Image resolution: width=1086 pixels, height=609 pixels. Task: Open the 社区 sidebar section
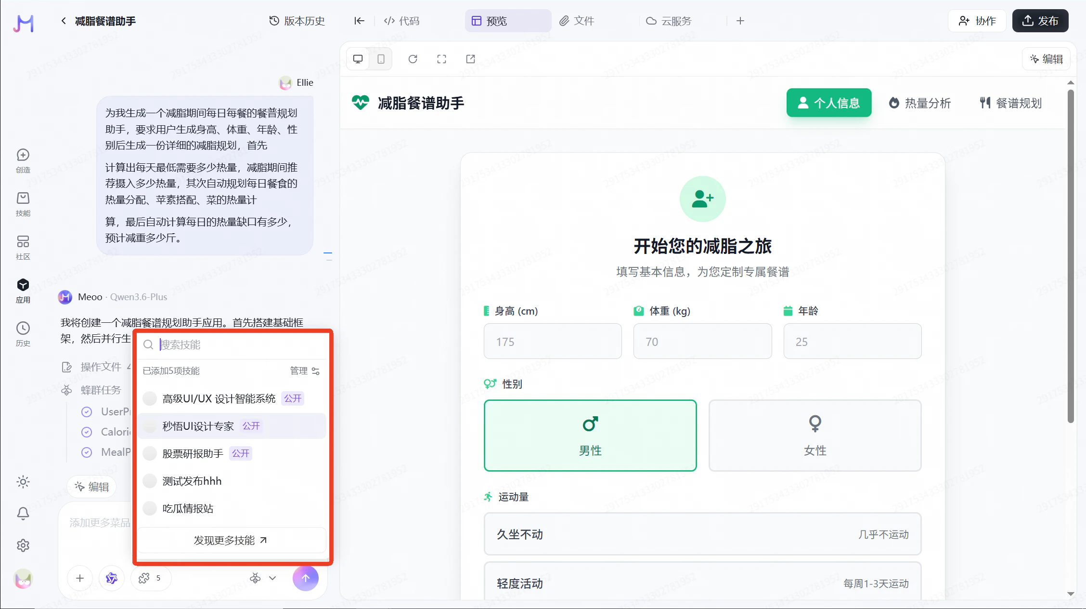(23, 247)
